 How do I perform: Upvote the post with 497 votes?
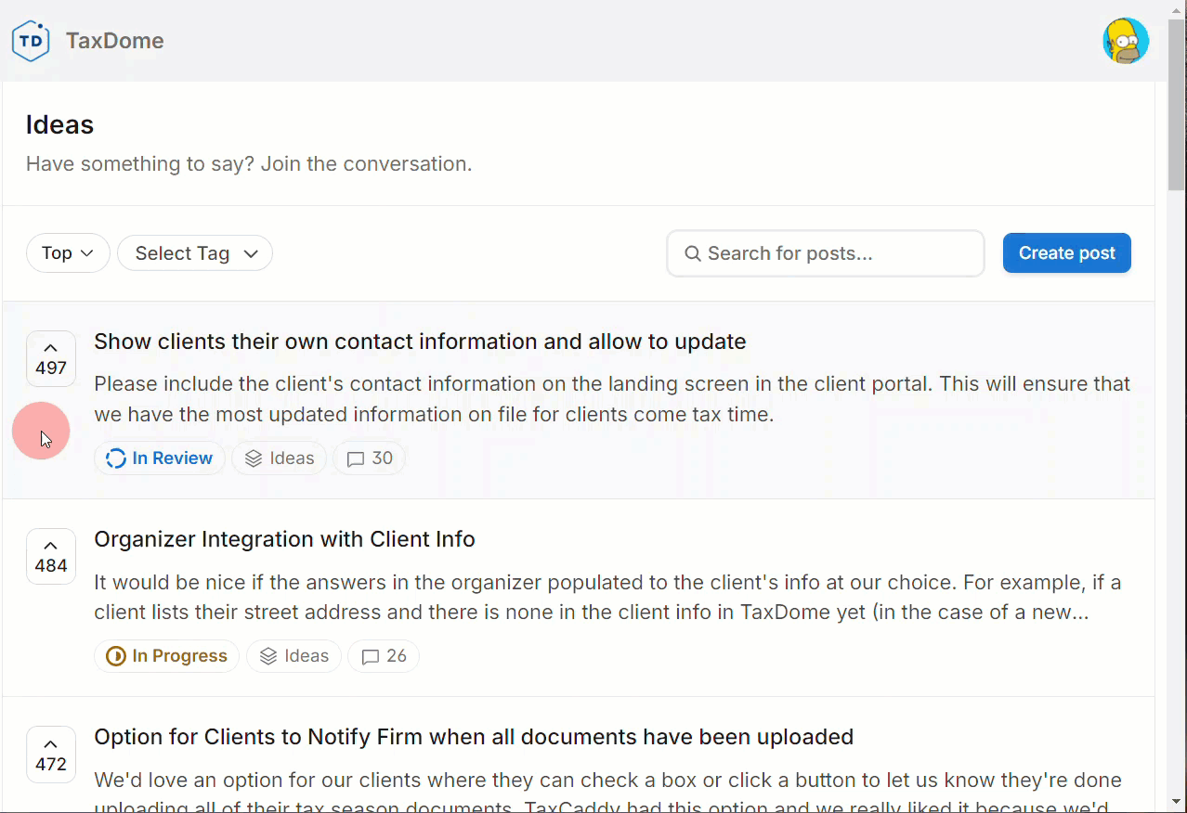(x=51, y=358)
